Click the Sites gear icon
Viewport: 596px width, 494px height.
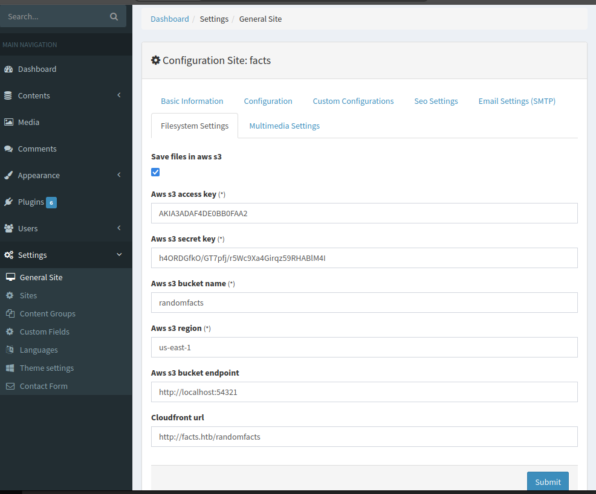10,295
